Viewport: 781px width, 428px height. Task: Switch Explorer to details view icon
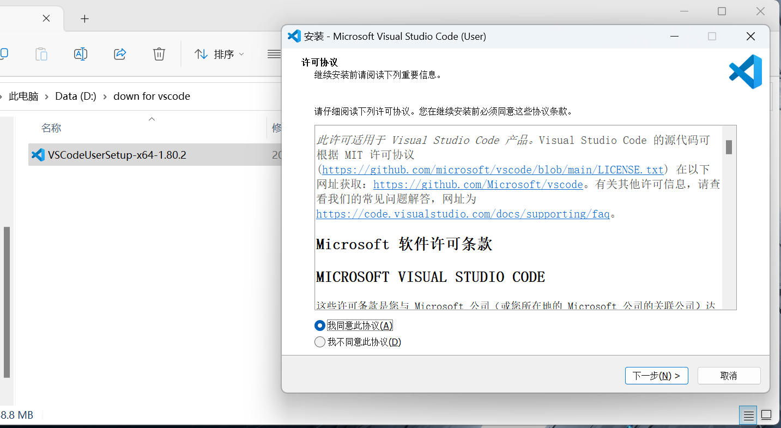[x=749, y=415]
